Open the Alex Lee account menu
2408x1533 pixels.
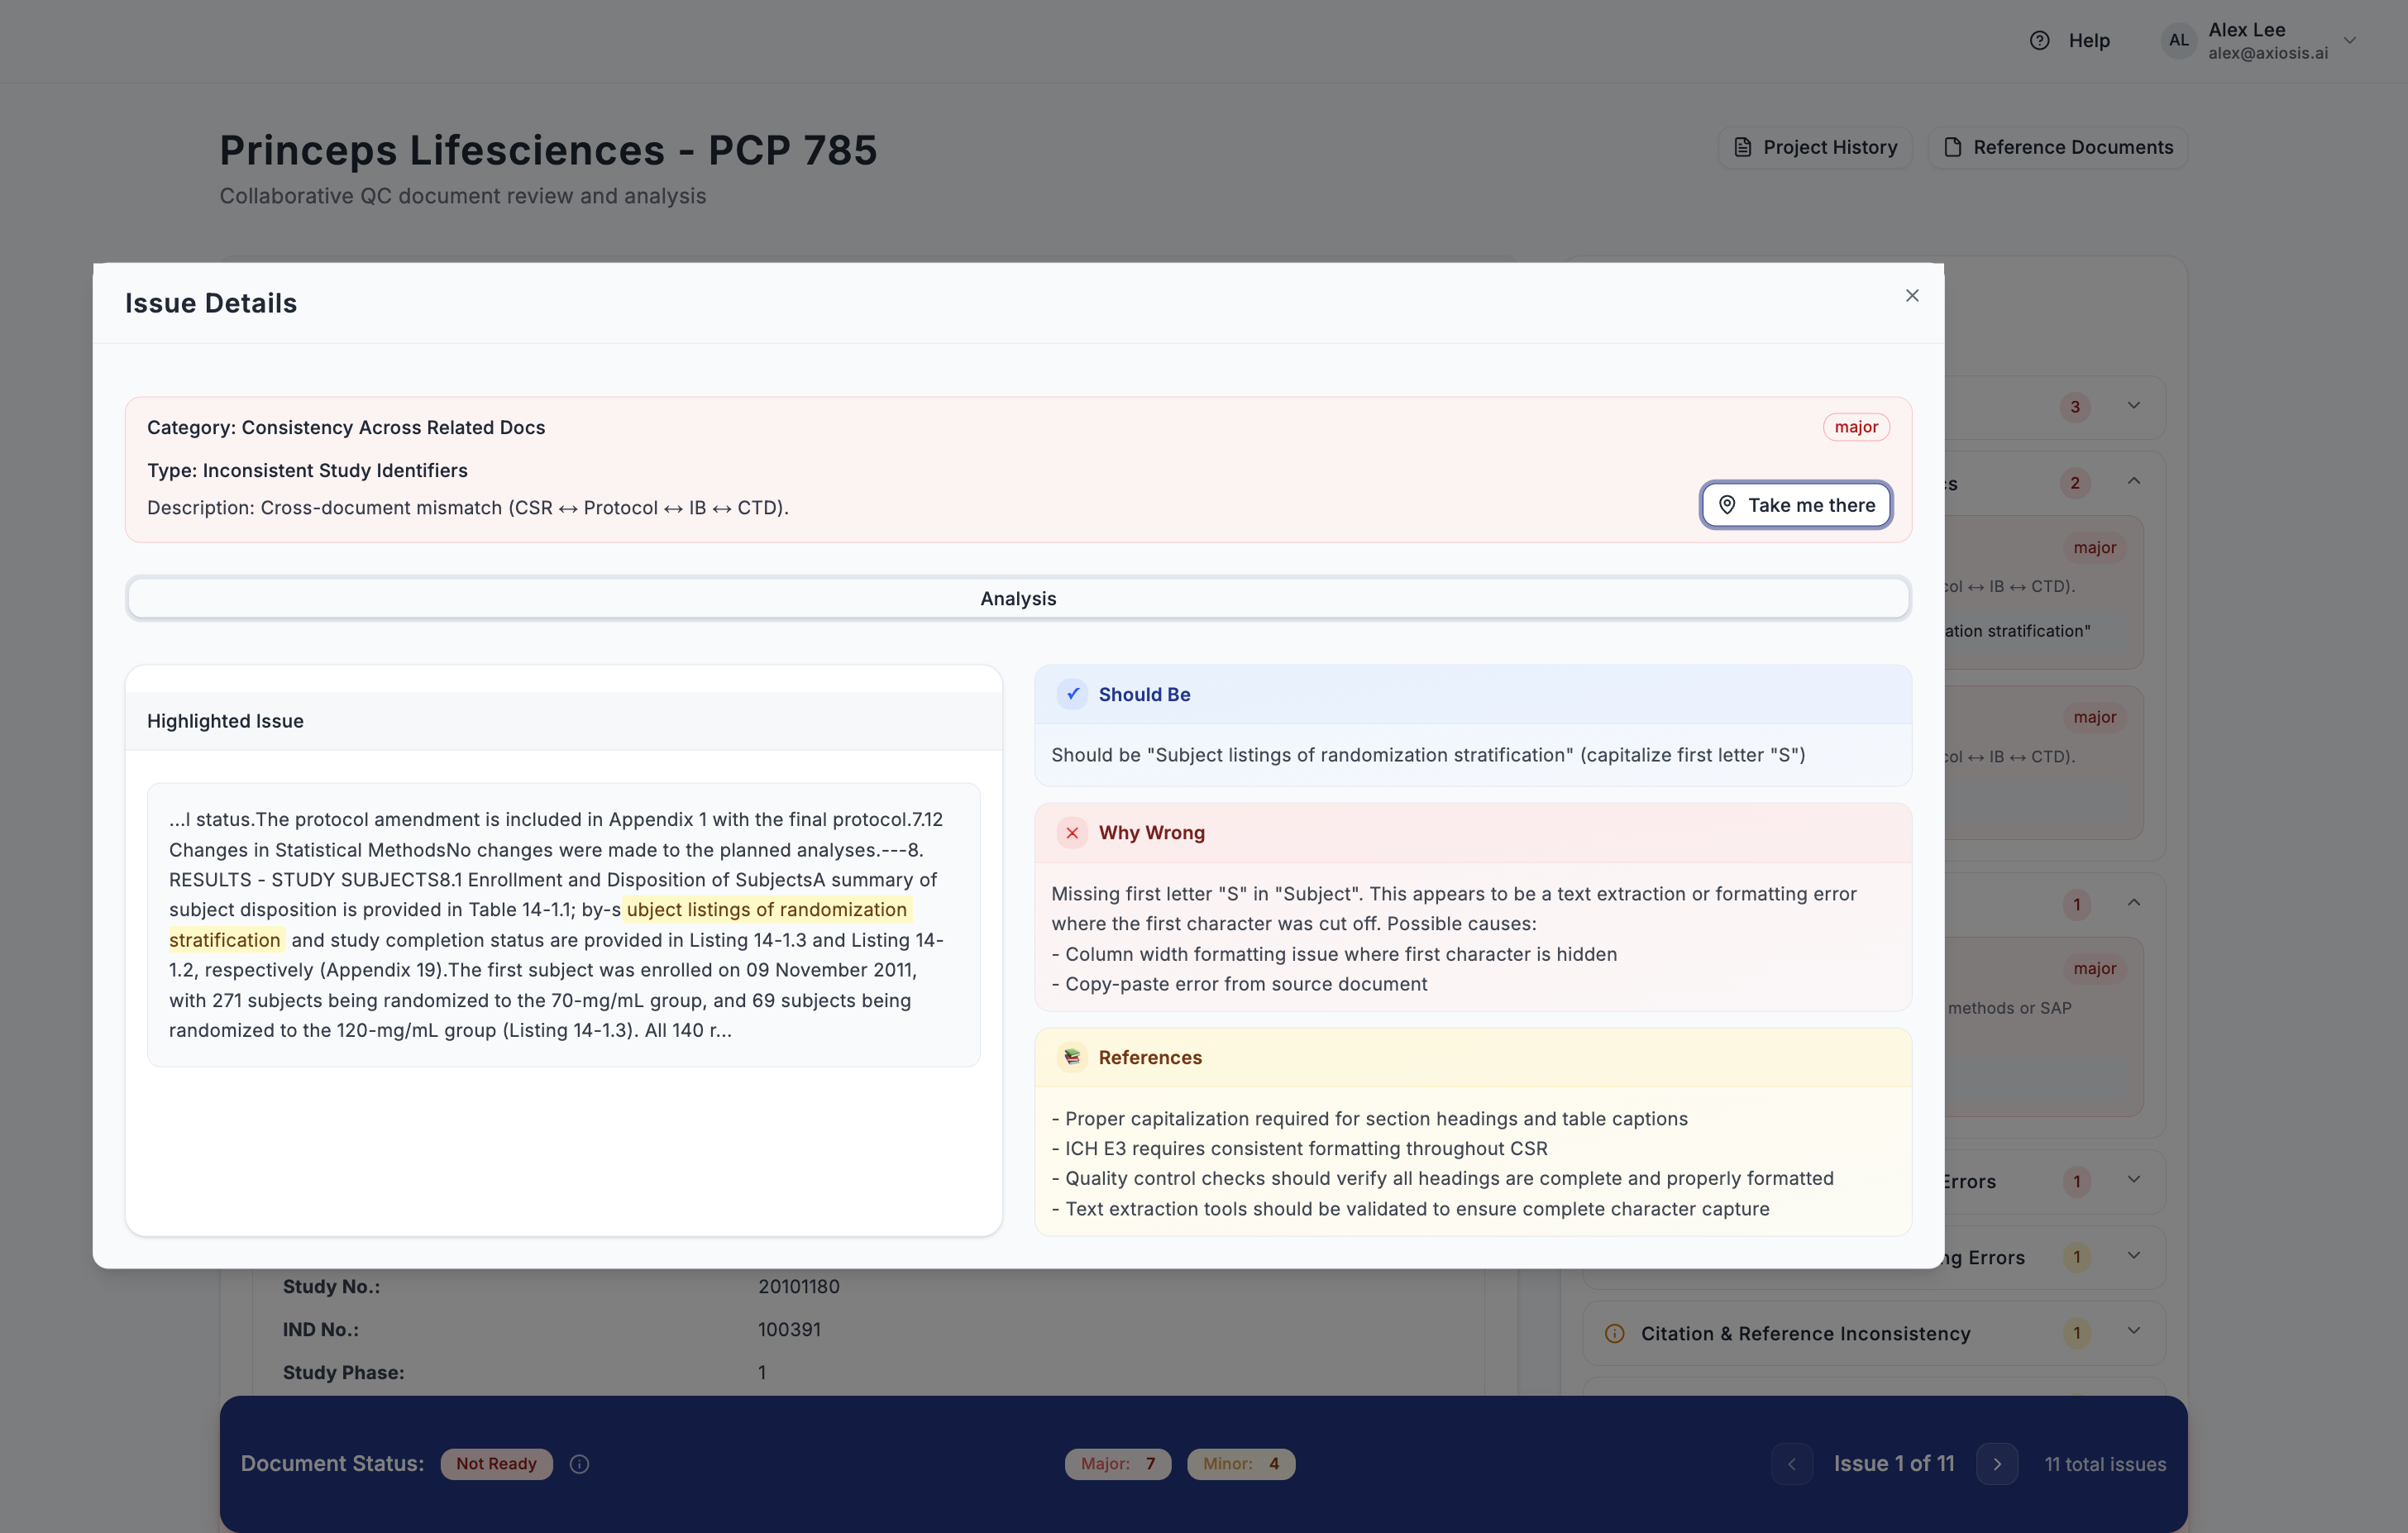[2247, 40]
